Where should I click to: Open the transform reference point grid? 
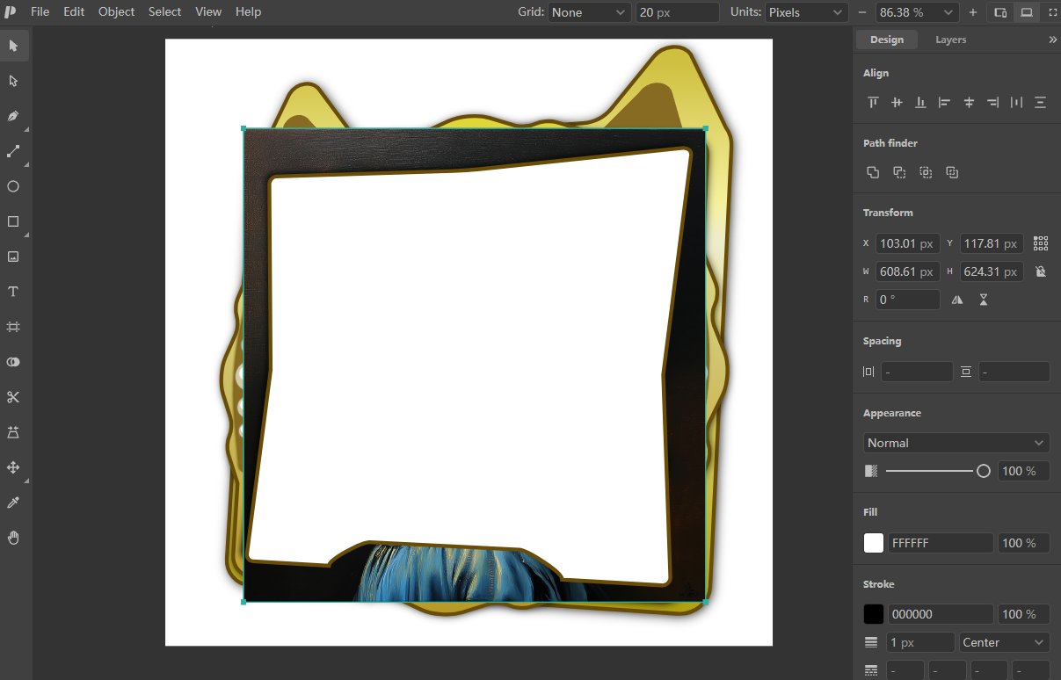pyautogui.click(x=1041, y=243)
